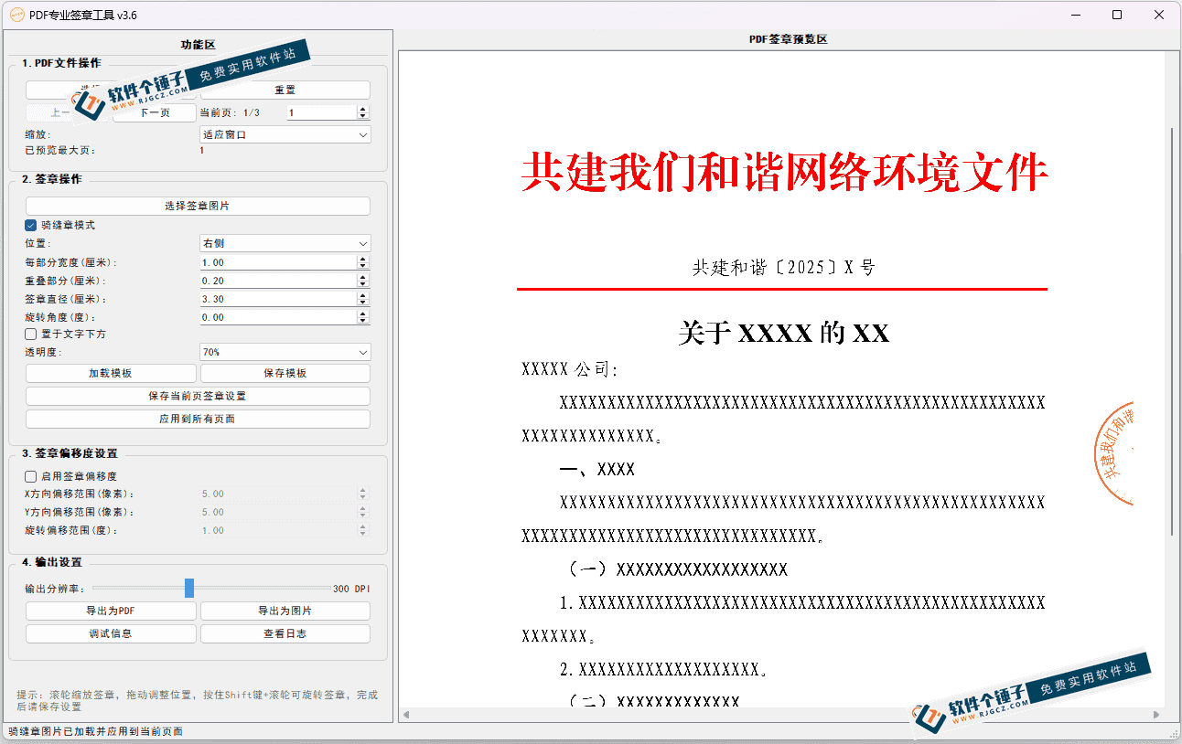Increase the current page number spinner
The image size is (1182, 744).
tap(363, 109)
